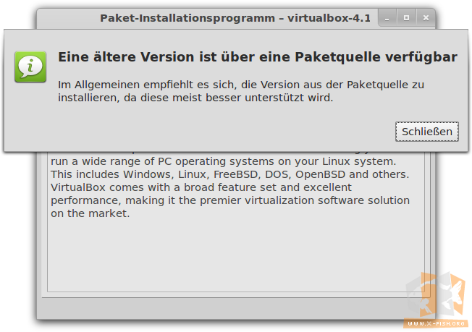
Task: Click the text 'on the market.'
Action: 90,213
